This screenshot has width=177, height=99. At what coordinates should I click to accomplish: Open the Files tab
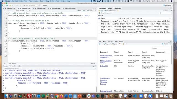100,42
